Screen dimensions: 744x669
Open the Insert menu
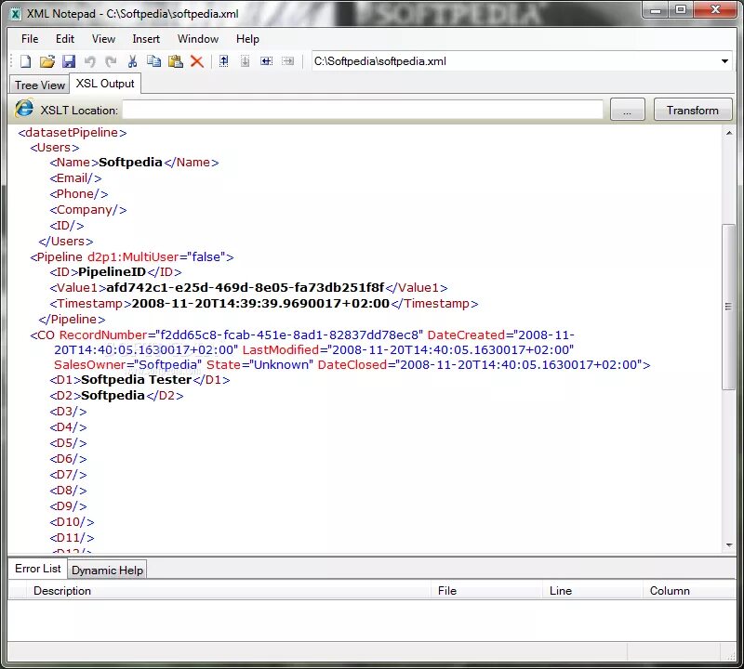146,39
